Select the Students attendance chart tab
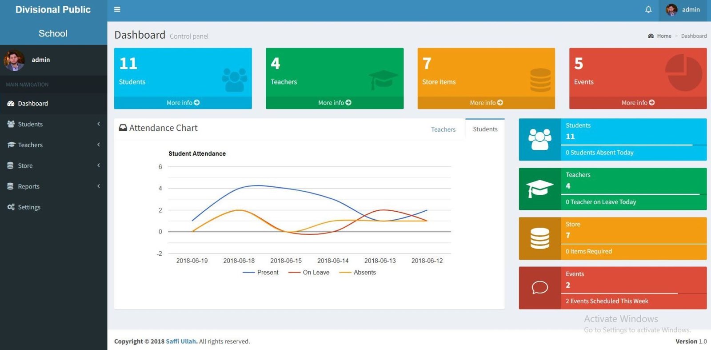711x350 pixels. 485,129
